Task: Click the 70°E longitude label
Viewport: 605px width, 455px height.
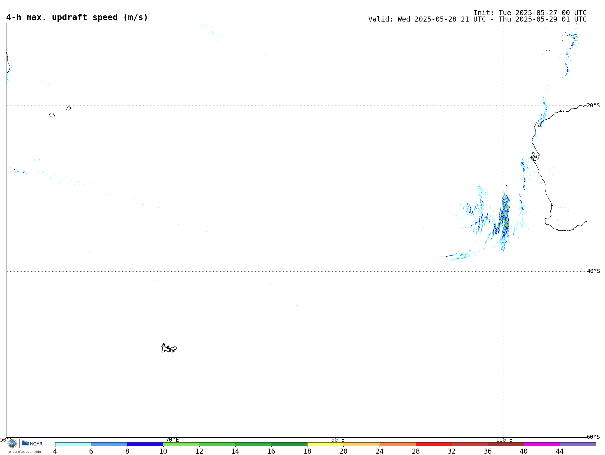Action: pyautogui.click(x=172, y=440)
